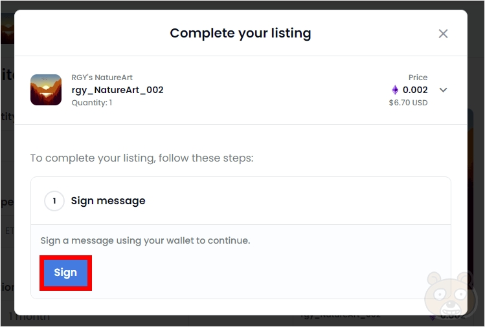Click the Complete your listing title

click(240, 33)
